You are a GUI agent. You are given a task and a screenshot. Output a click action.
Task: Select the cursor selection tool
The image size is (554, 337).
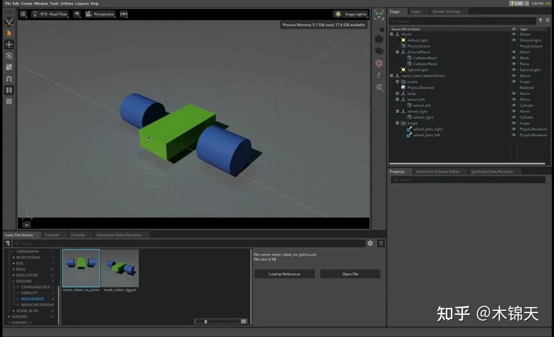pos(9,33)
